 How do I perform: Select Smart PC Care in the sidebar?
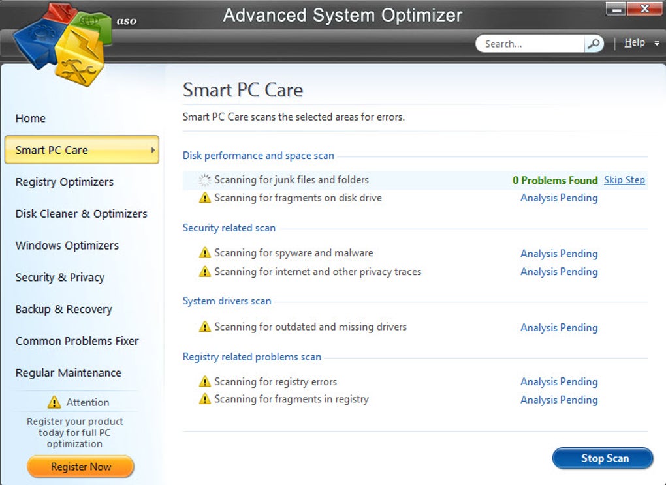tap(82, 150)
